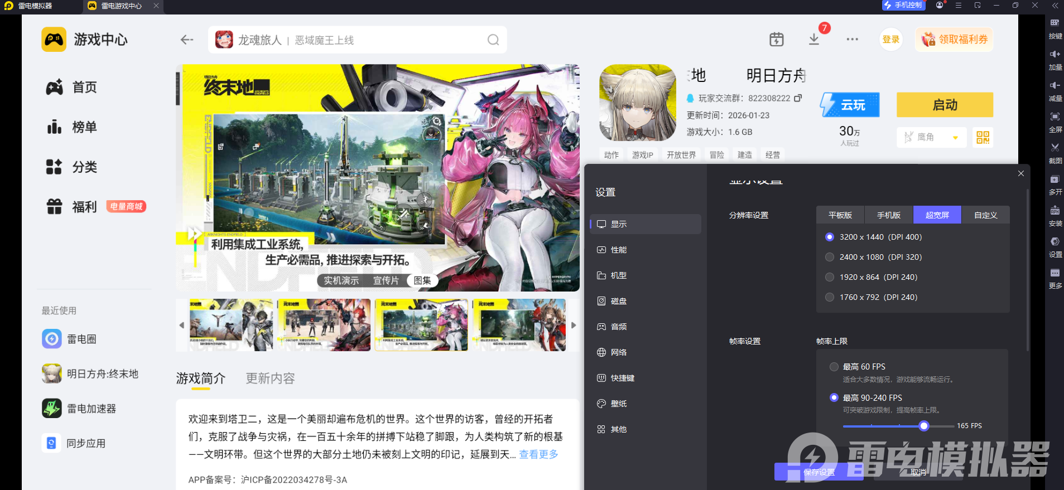Open 雷电加速器 from recent list
Viewport: 1064px width, 490px height.
pos(79,409)
